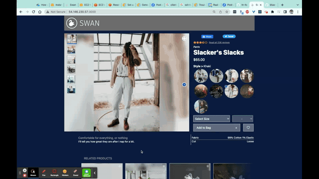Click the Swan logo icon in header

point(72,23)
